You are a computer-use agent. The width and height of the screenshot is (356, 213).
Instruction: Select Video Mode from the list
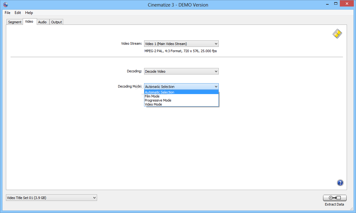(181, 104)
